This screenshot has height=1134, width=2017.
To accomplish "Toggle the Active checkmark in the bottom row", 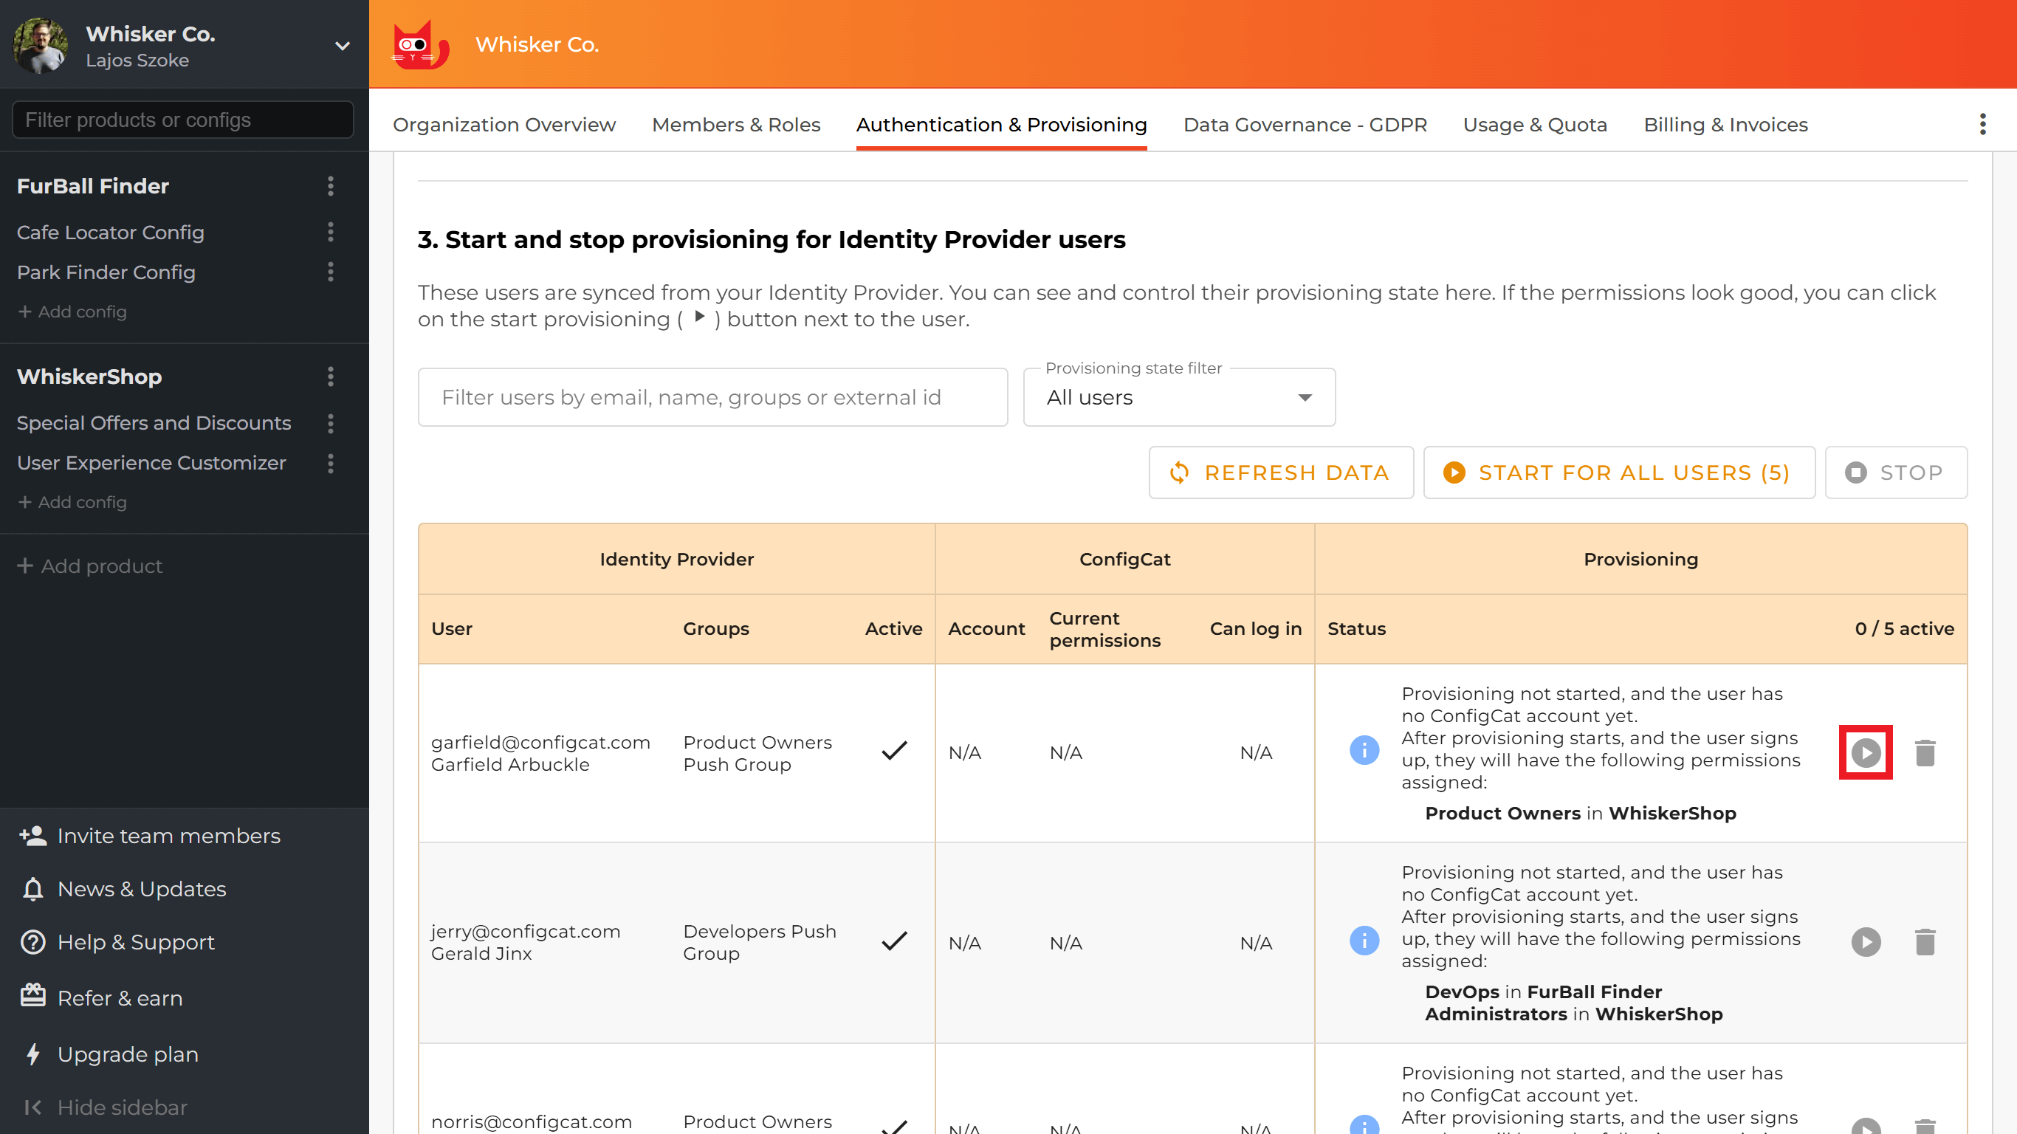I will click(894, 1128).
